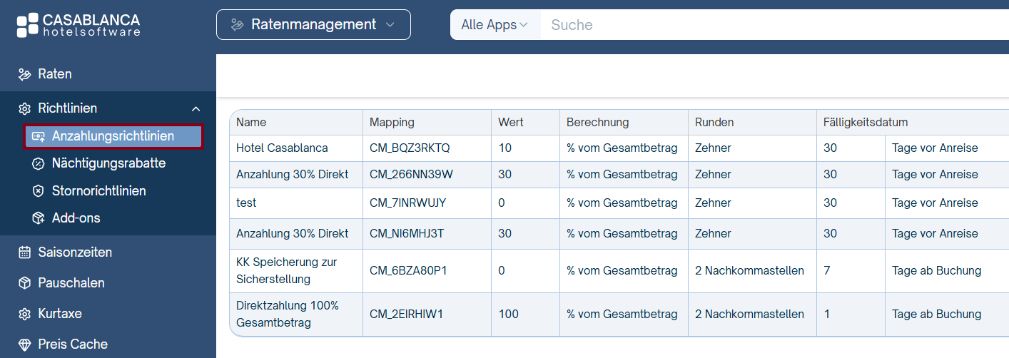Click the Raten sidebar icon
Viewport: 1009px width, 358px height.
coord(25,74)
